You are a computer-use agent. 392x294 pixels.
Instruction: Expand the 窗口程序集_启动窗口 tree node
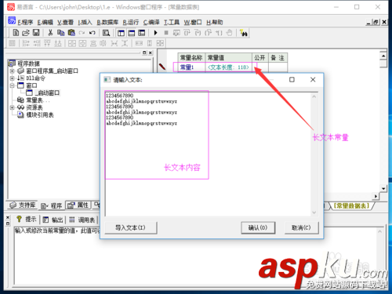pyautogui.click(x=12, y=71)
